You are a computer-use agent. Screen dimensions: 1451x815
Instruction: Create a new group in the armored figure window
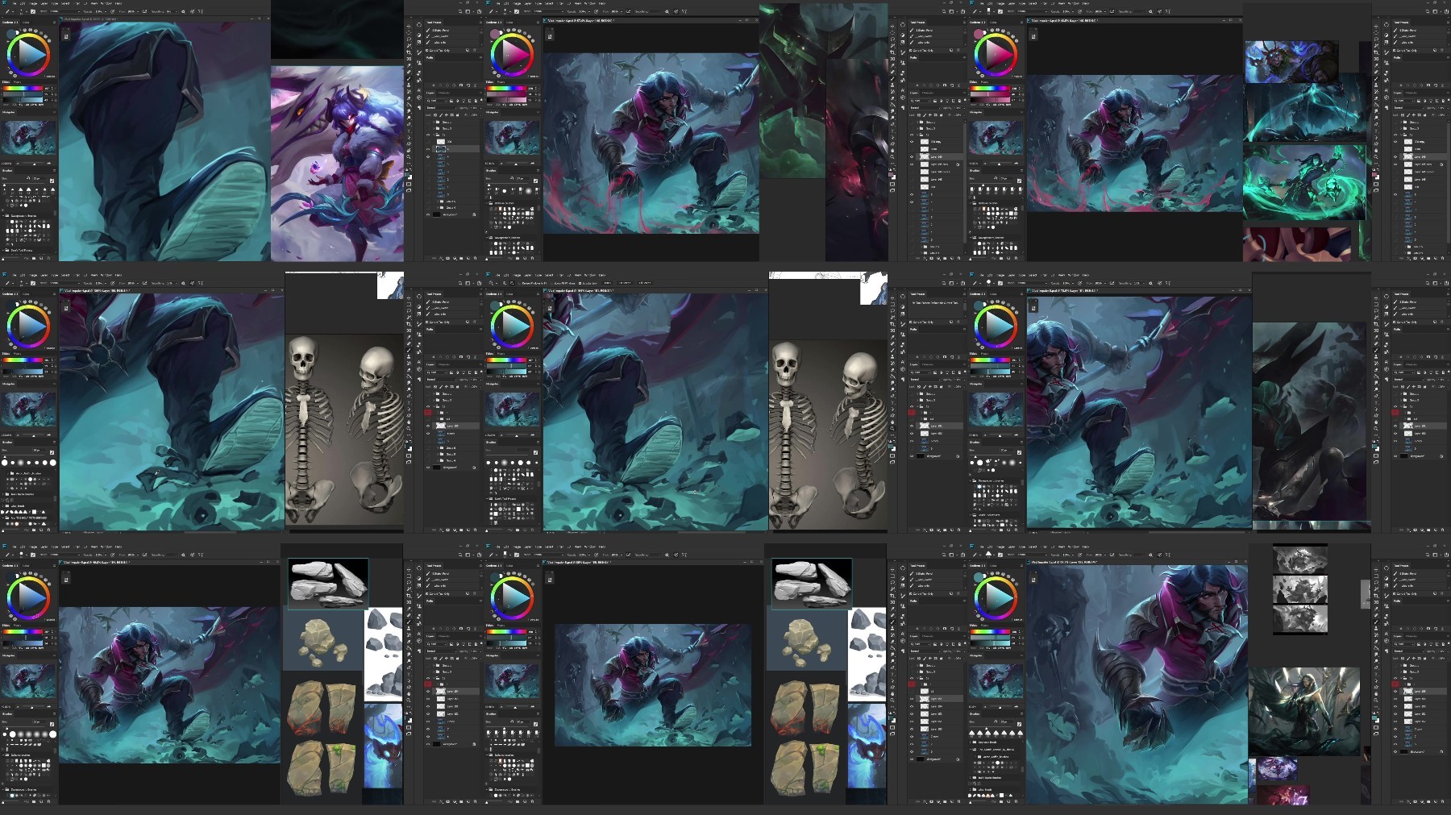1428,531
